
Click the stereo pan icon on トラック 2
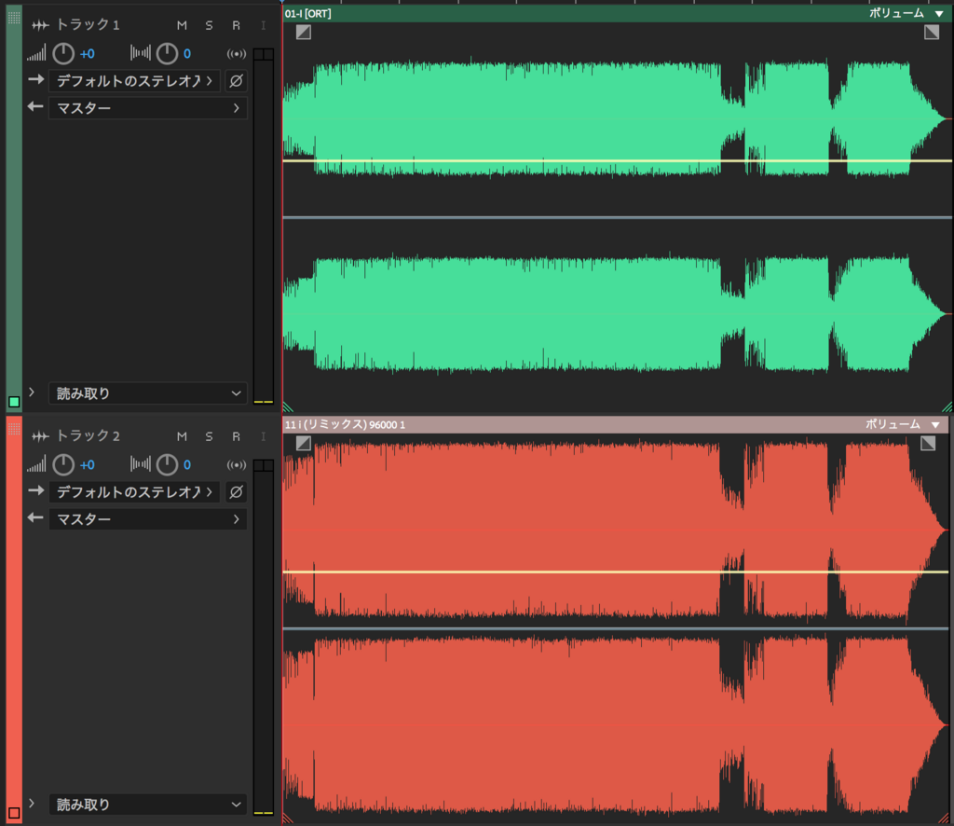pyautogui.click(x=140, y=465)
